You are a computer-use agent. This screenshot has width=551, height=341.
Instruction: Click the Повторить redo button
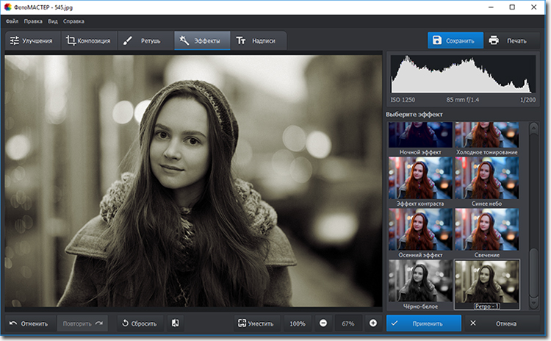tap(81, 323)
